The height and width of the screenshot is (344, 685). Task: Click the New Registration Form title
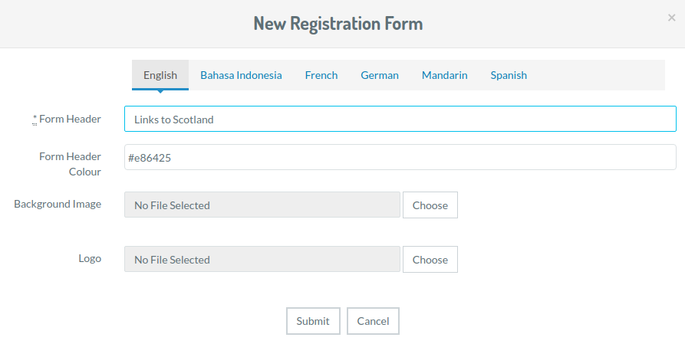[x=338, y=23]
